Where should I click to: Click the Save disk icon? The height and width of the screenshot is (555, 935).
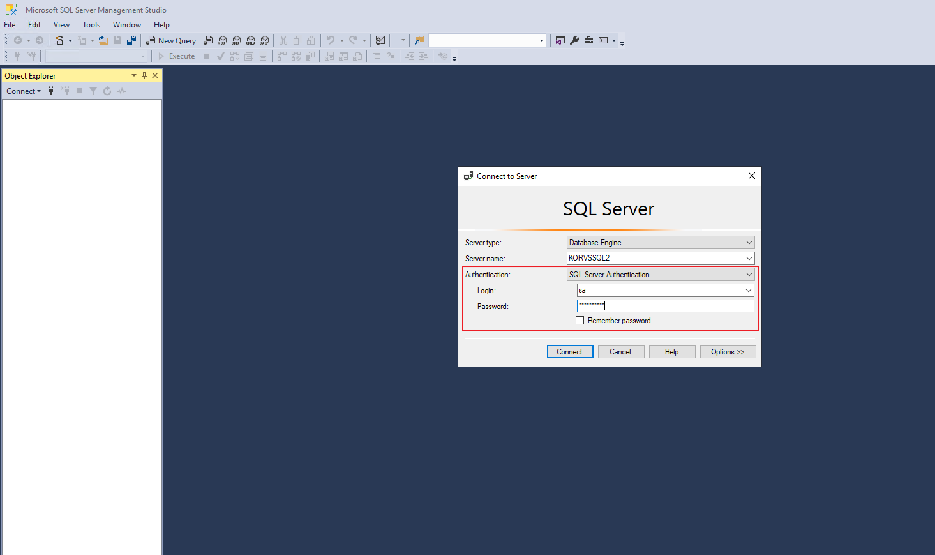click(117, 40)
